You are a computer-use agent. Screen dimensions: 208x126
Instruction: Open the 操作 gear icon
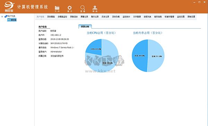pyautogui.click(x=70, y=8)
